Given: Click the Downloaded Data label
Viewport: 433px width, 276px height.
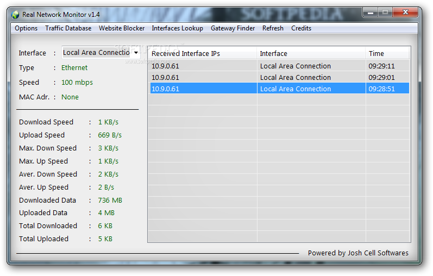Looking at the screenshot, I should point(47,200).
